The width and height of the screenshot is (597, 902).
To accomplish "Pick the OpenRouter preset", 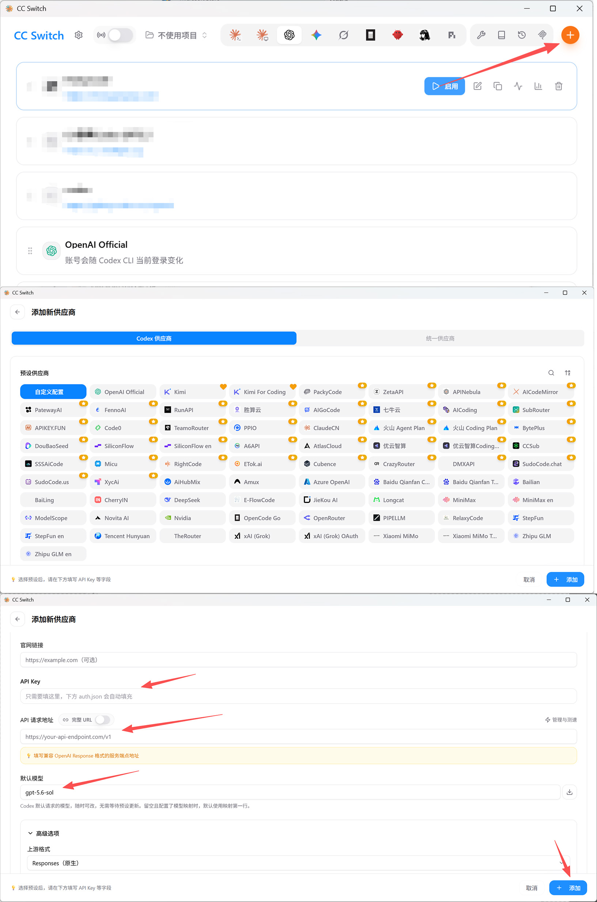I will click(x=332, y=518).
